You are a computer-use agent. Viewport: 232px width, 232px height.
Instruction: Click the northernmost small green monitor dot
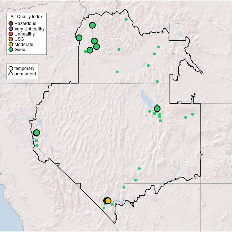click(x=126, y=19)
